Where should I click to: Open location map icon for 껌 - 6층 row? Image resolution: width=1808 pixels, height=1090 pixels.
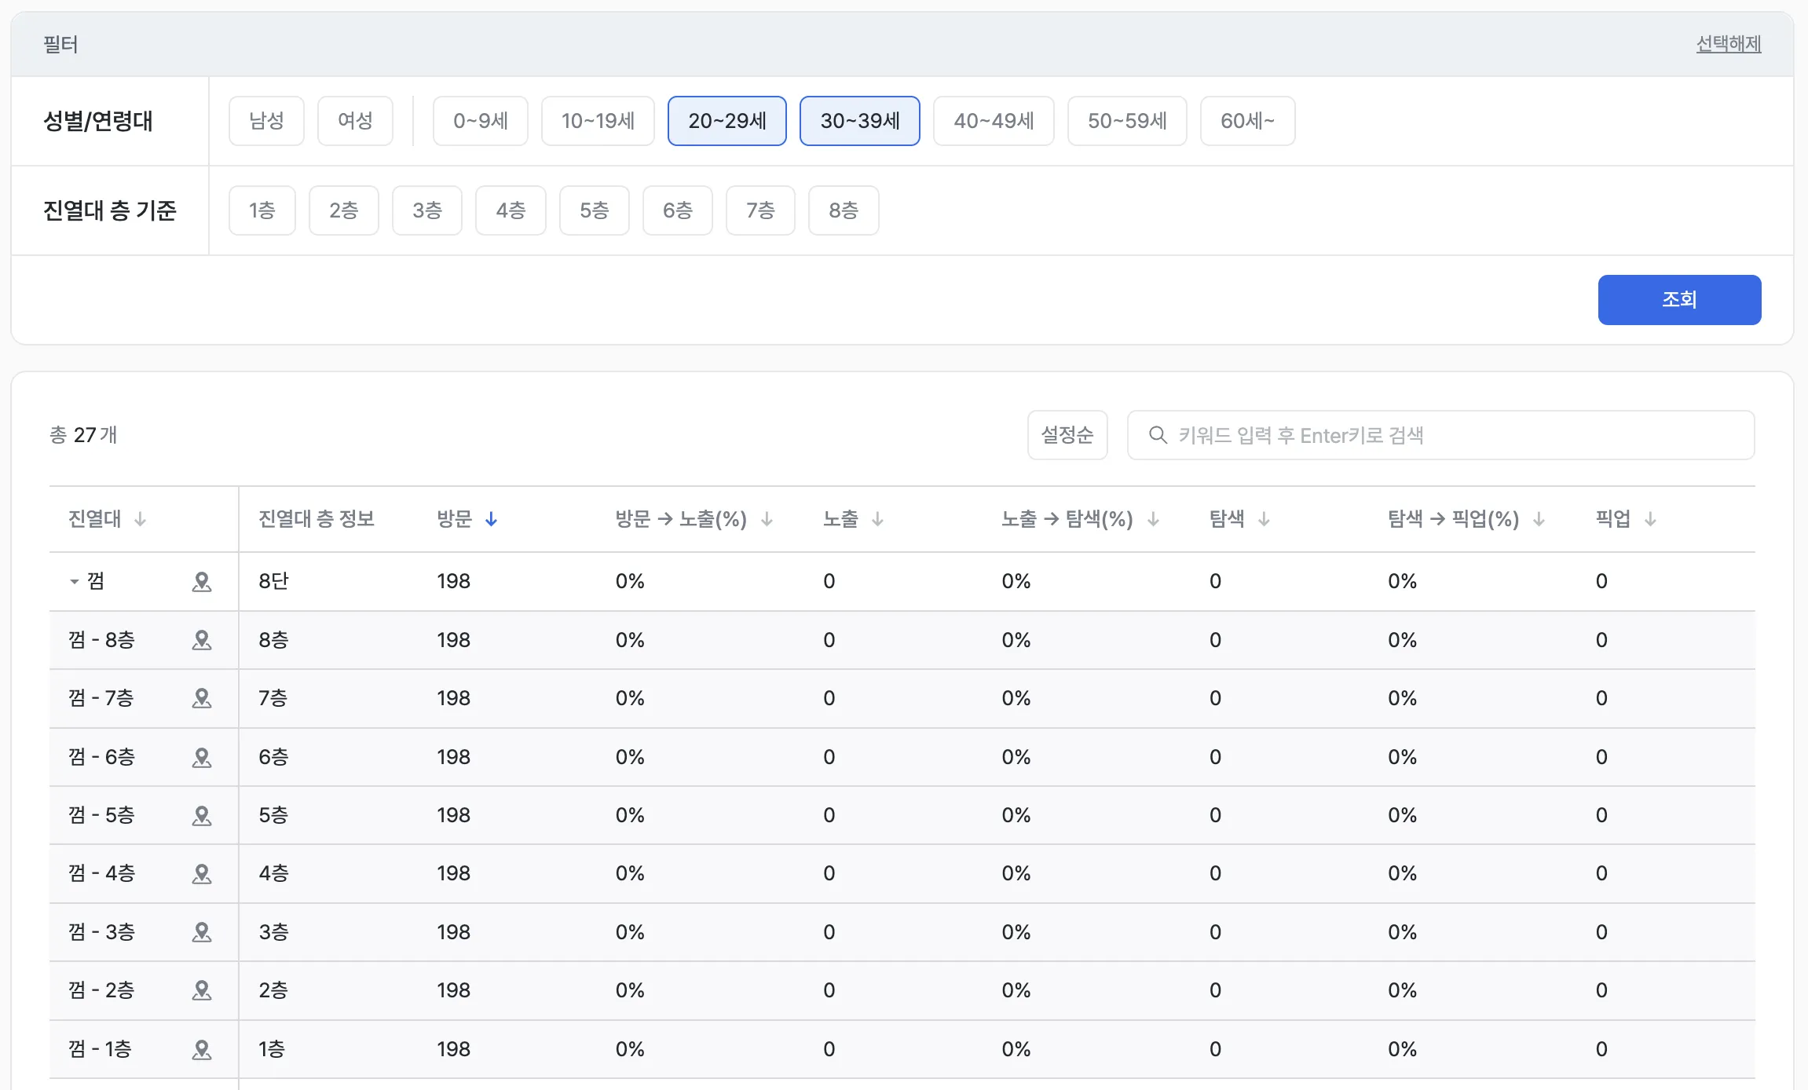coord(202,758)
